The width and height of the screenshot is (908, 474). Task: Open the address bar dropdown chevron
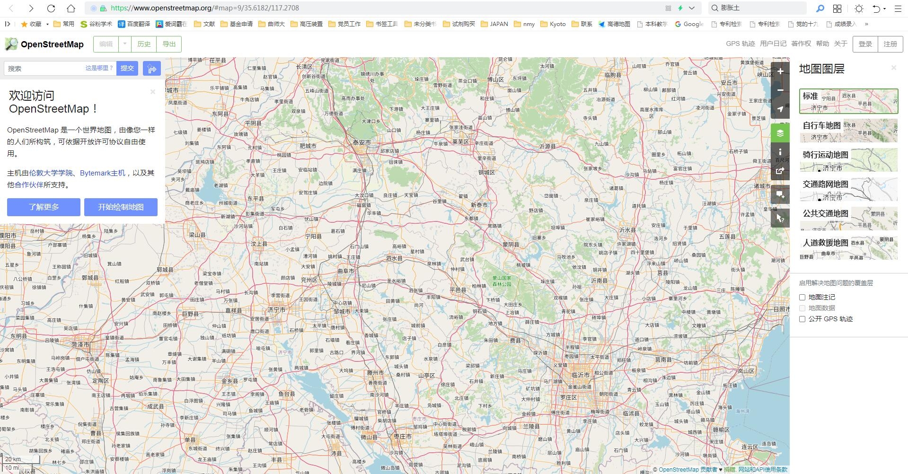692,8
